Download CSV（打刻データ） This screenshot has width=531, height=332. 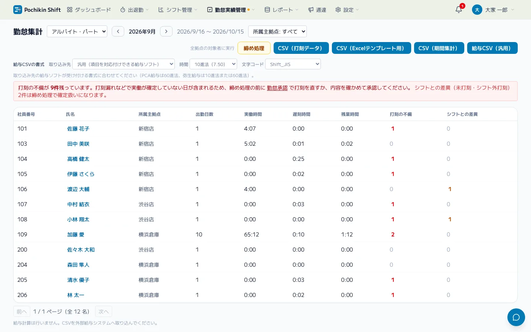(301, 48)
